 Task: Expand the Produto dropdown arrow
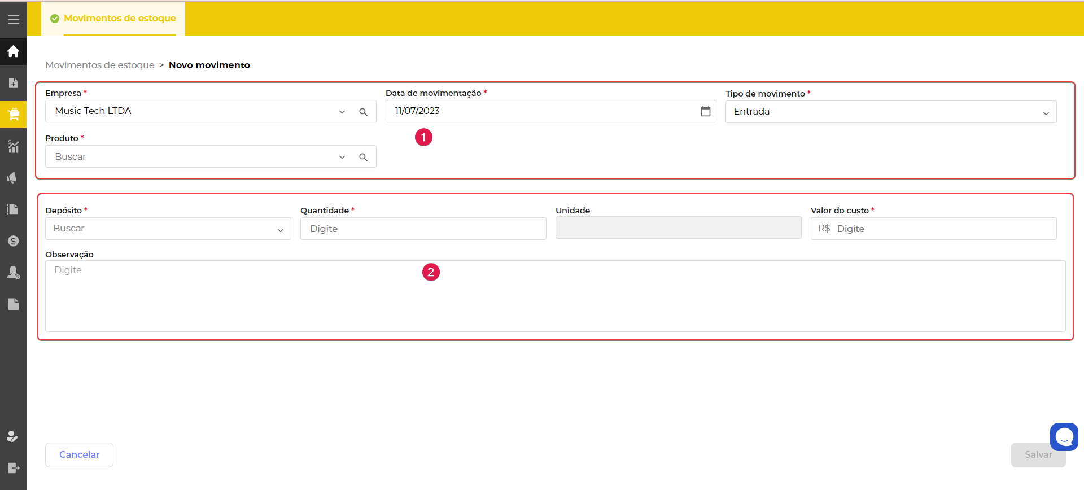pos(342,157)
